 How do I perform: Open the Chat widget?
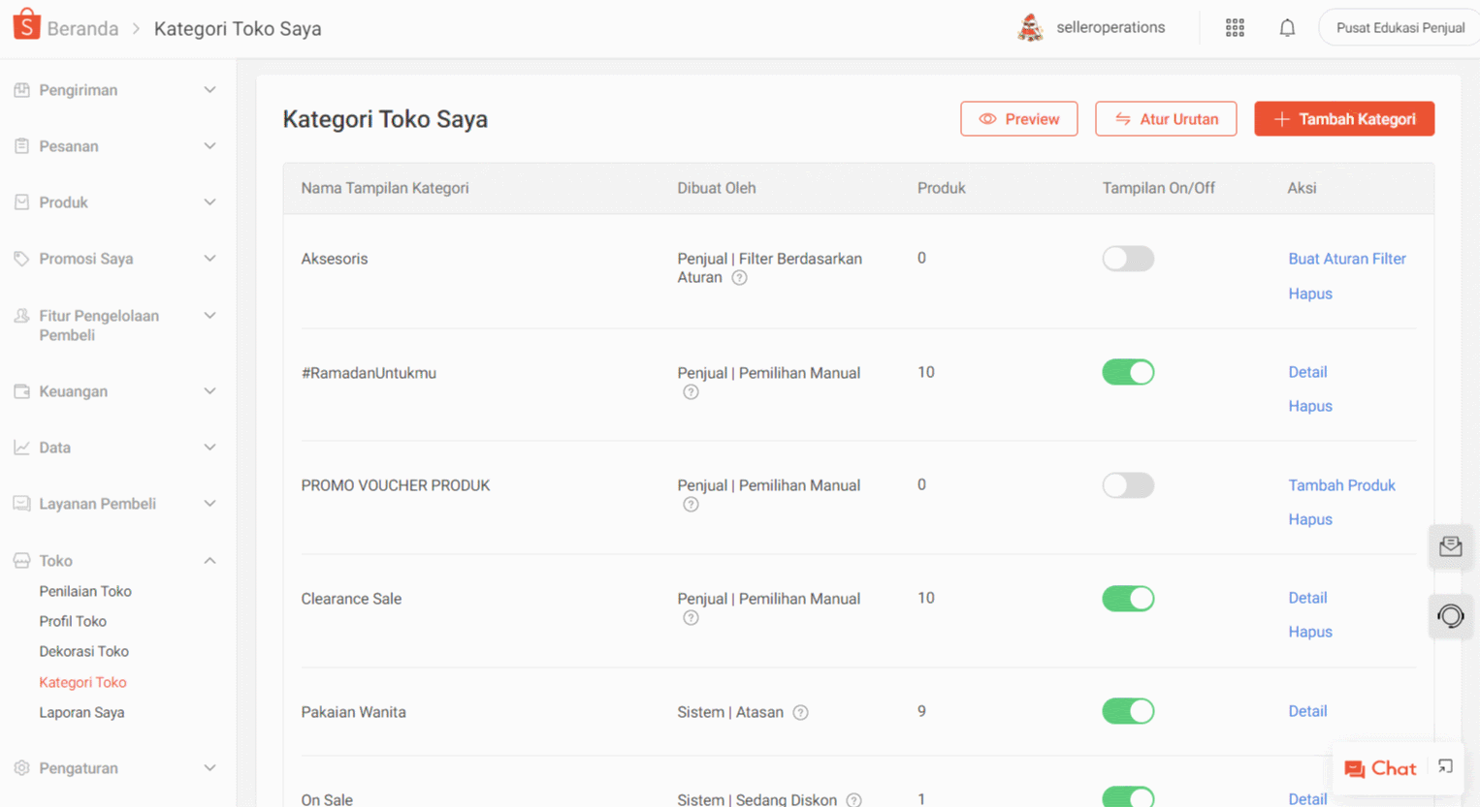[1381, 768]
